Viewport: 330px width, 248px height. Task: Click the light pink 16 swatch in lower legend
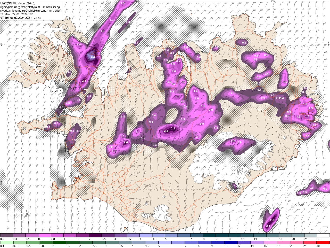click(270, 242)
